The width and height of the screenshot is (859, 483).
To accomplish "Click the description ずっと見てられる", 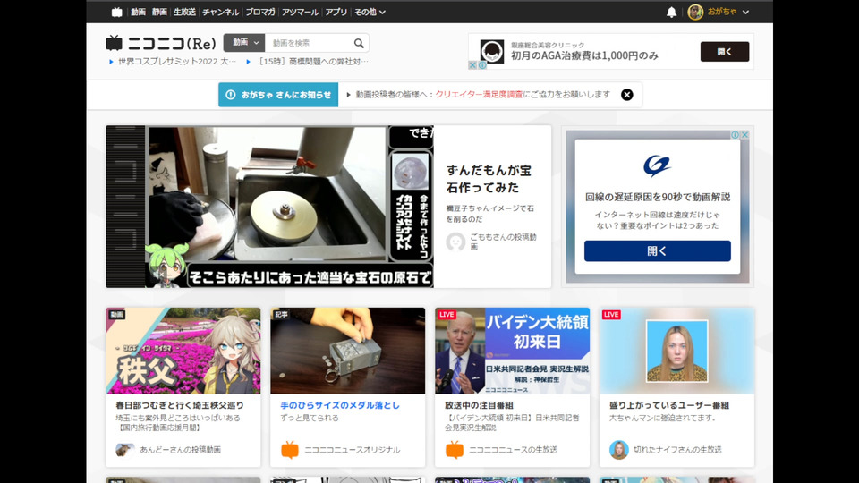I will 310,418.
